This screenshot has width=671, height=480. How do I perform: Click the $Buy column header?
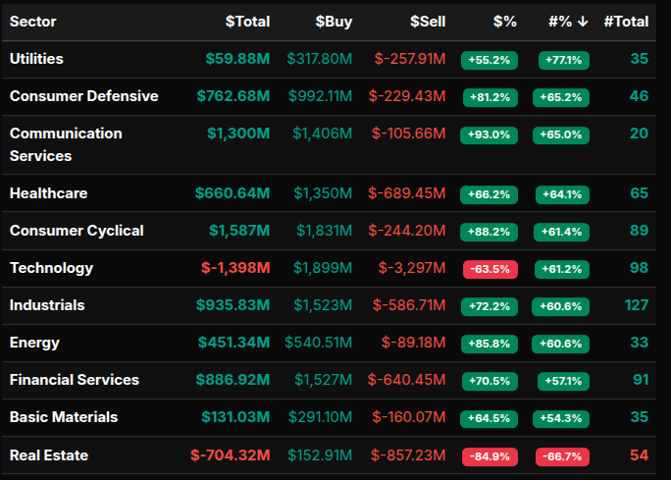tap(334, 22)
